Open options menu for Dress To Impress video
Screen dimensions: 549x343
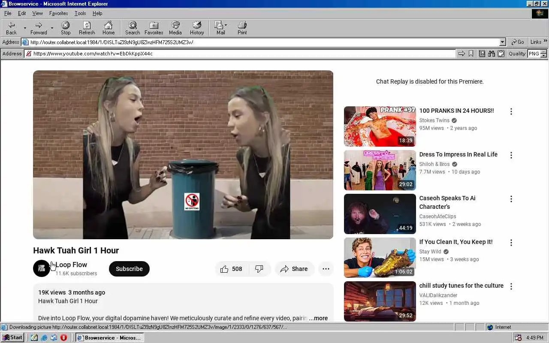511,155
